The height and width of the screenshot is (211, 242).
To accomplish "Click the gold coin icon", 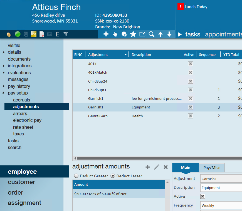I will tap(9, 34).
